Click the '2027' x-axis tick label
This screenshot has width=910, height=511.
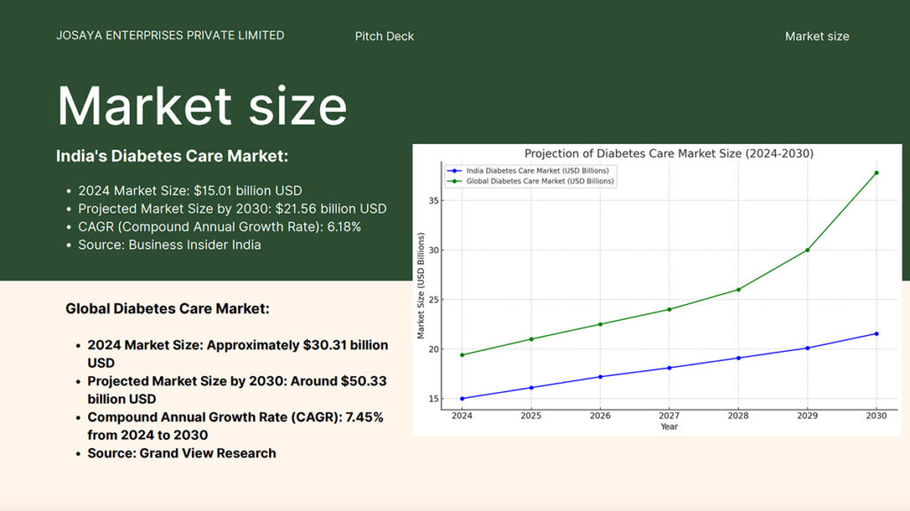click(x=669, y=416)
